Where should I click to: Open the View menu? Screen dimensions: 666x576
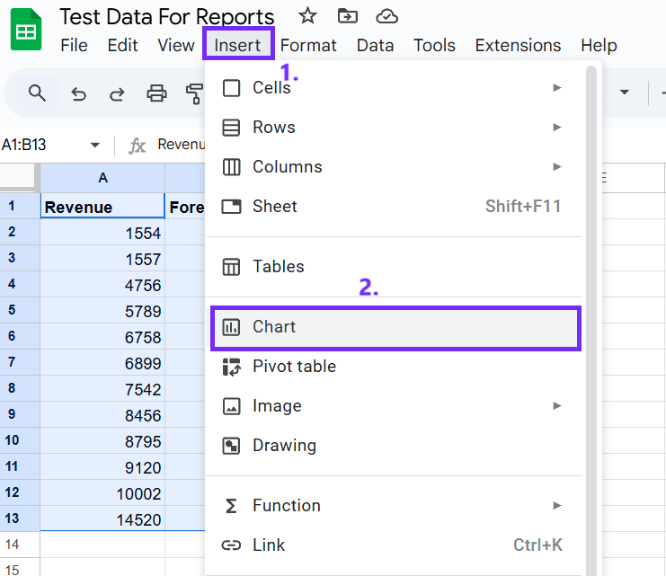176,45
